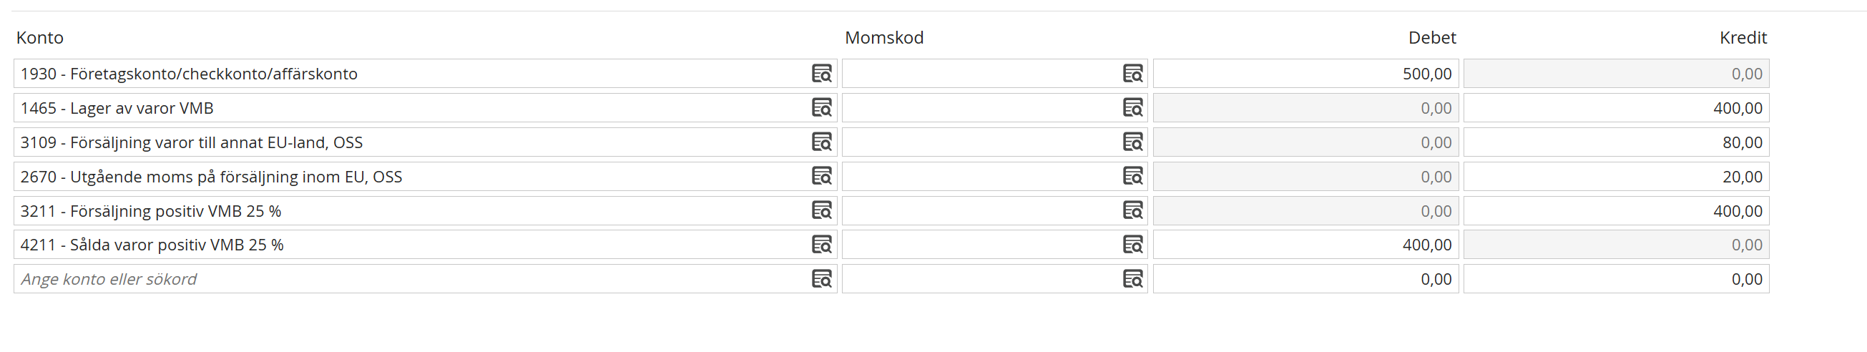1867x352 pixels.
Task: Open VAT code lookup on empty last row
Action: (x=1132, y=279)
